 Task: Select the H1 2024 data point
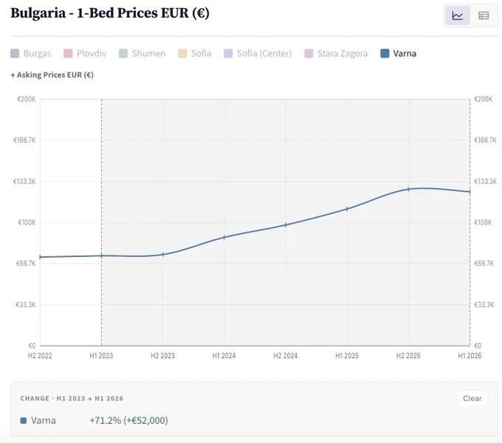[x=224, y=237]
